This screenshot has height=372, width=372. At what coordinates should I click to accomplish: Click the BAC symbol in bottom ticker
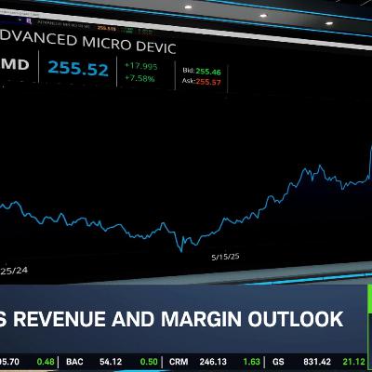coord(74,362)
